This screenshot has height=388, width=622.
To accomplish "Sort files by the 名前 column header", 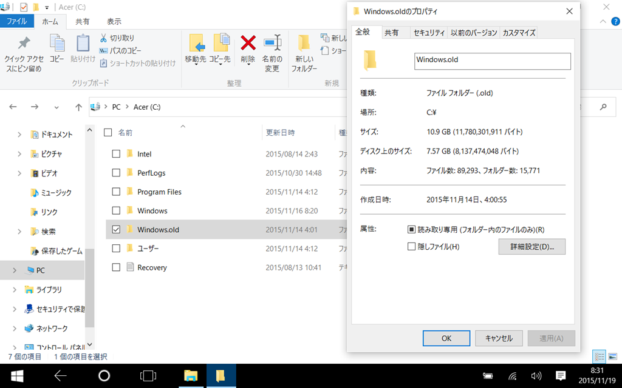I will (x=125, y=133).
